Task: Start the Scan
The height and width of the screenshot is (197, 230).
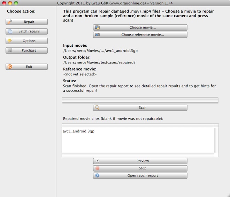Action: click(x=140, y=108)
